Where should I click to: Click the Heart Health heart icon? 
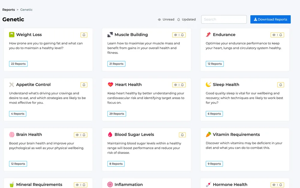click(110, 85)
